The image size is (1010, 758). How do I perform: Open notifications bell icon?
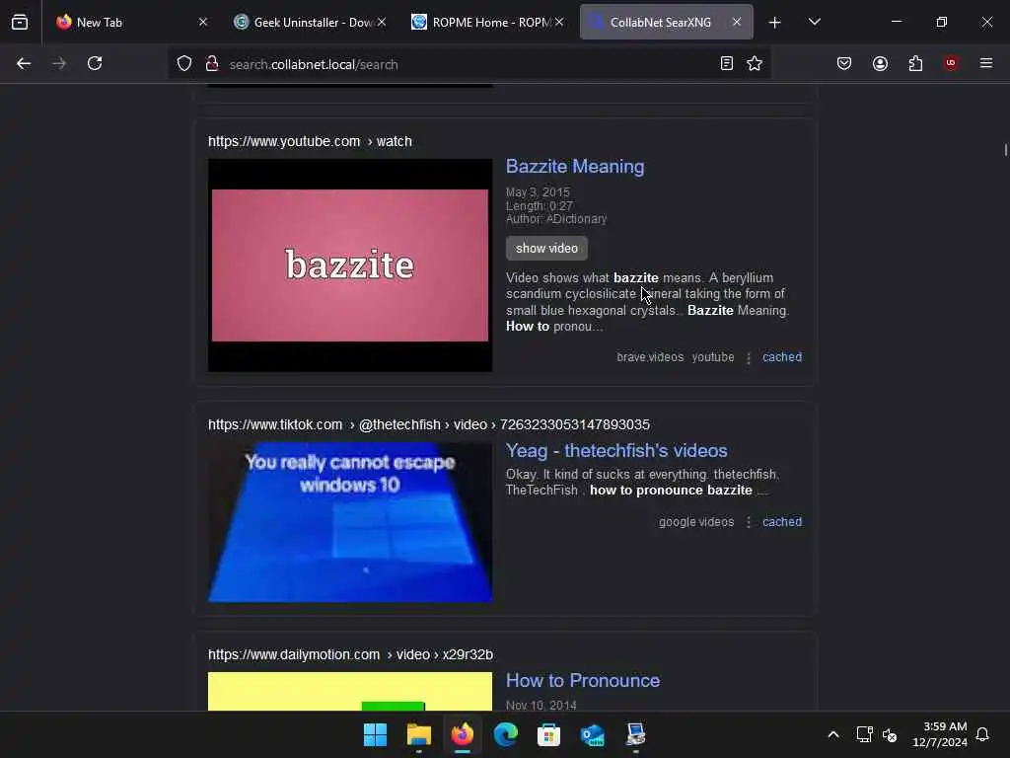pos(982,734)
